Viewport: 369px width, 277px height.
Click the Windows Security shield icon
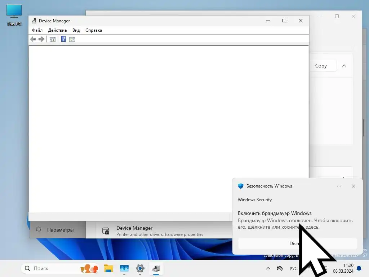pos(240,186)
